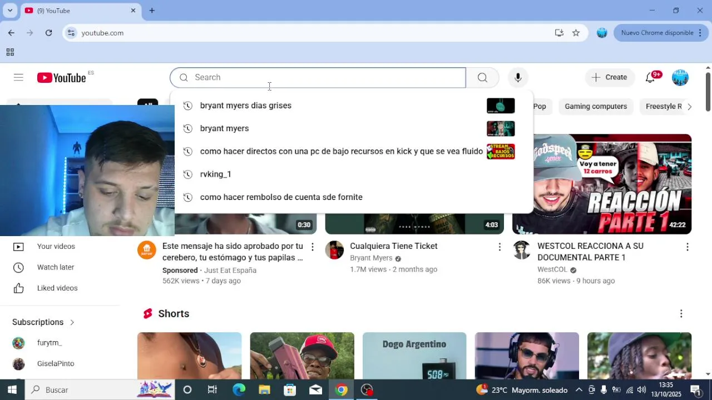The width and height of the screenshot is (712, 400).
Task: Click history icon beside 'rvking_1' suggestion
Action: click(x=188, y=174)
